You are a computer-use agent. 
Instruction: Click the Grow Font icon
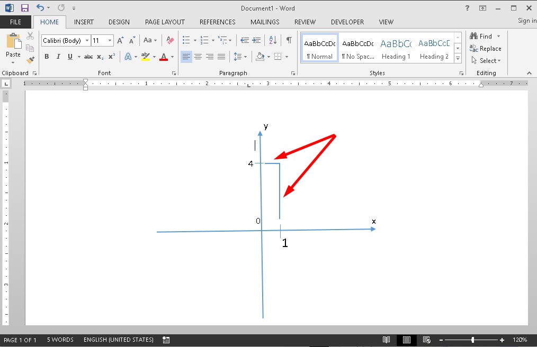pyautogui.click(x=120, y=40)
